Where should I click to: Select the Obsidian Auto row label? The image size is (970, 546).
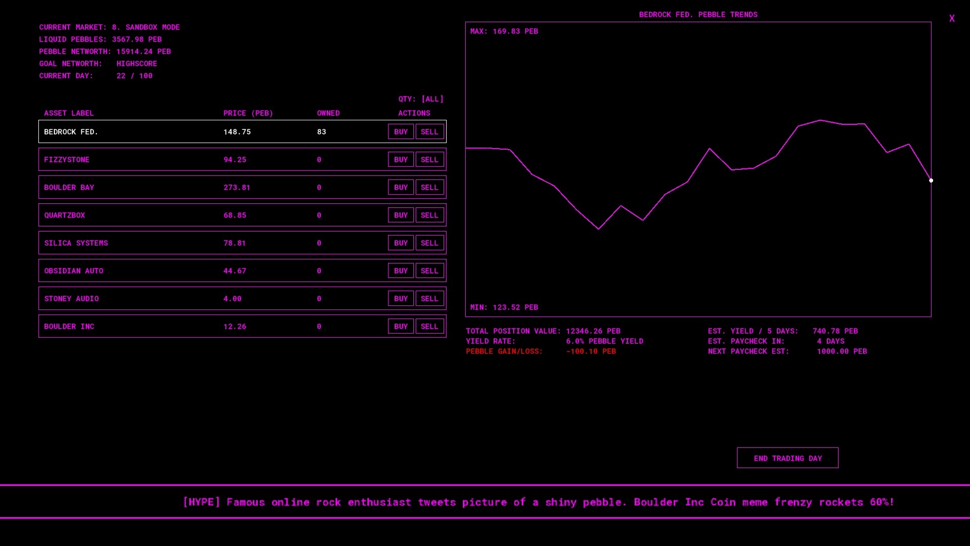(74, 271)
